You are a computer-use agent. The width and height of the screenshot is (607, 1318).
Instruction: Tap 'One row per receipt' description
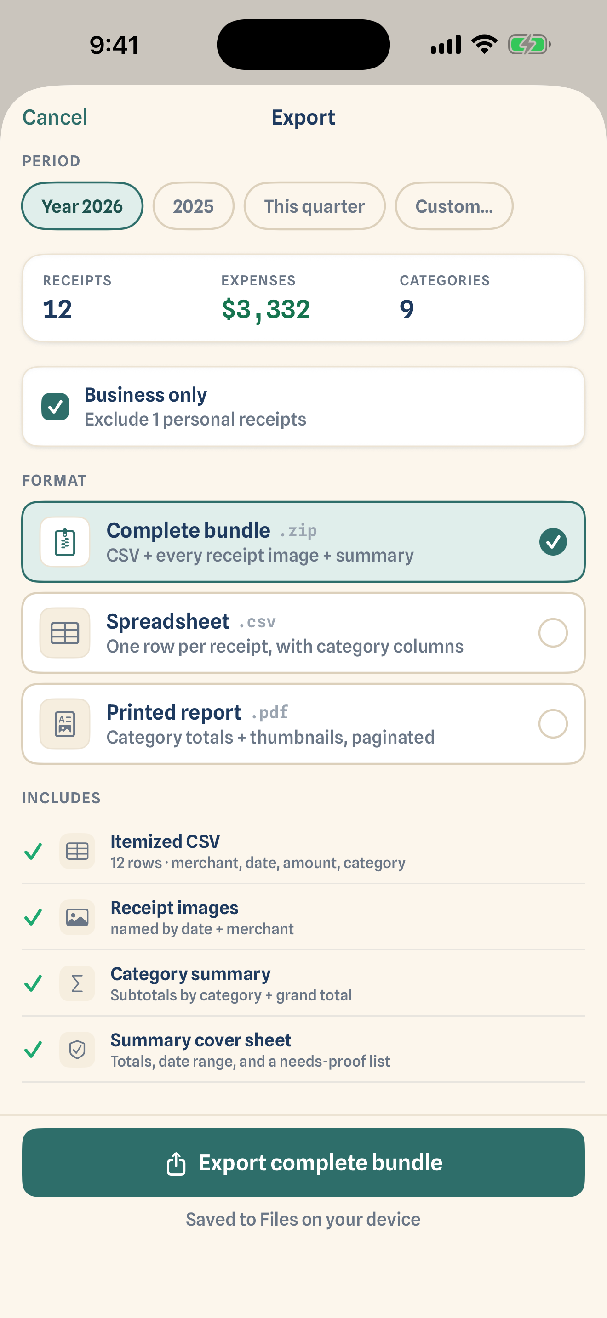click(x=285, y=647)
